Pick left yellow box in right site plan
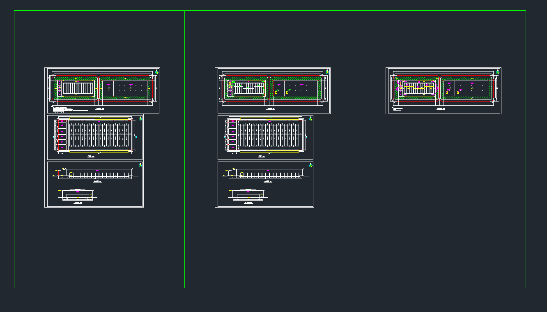The width and height of the screenshot is (547, 312). pyautogui.click(x=446, y=92)
